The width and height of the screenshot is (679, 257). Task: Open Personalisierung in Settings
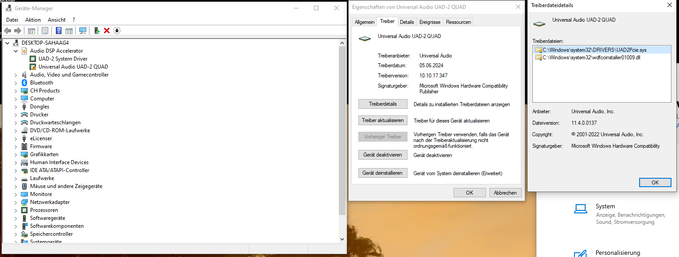click(617, 253)
